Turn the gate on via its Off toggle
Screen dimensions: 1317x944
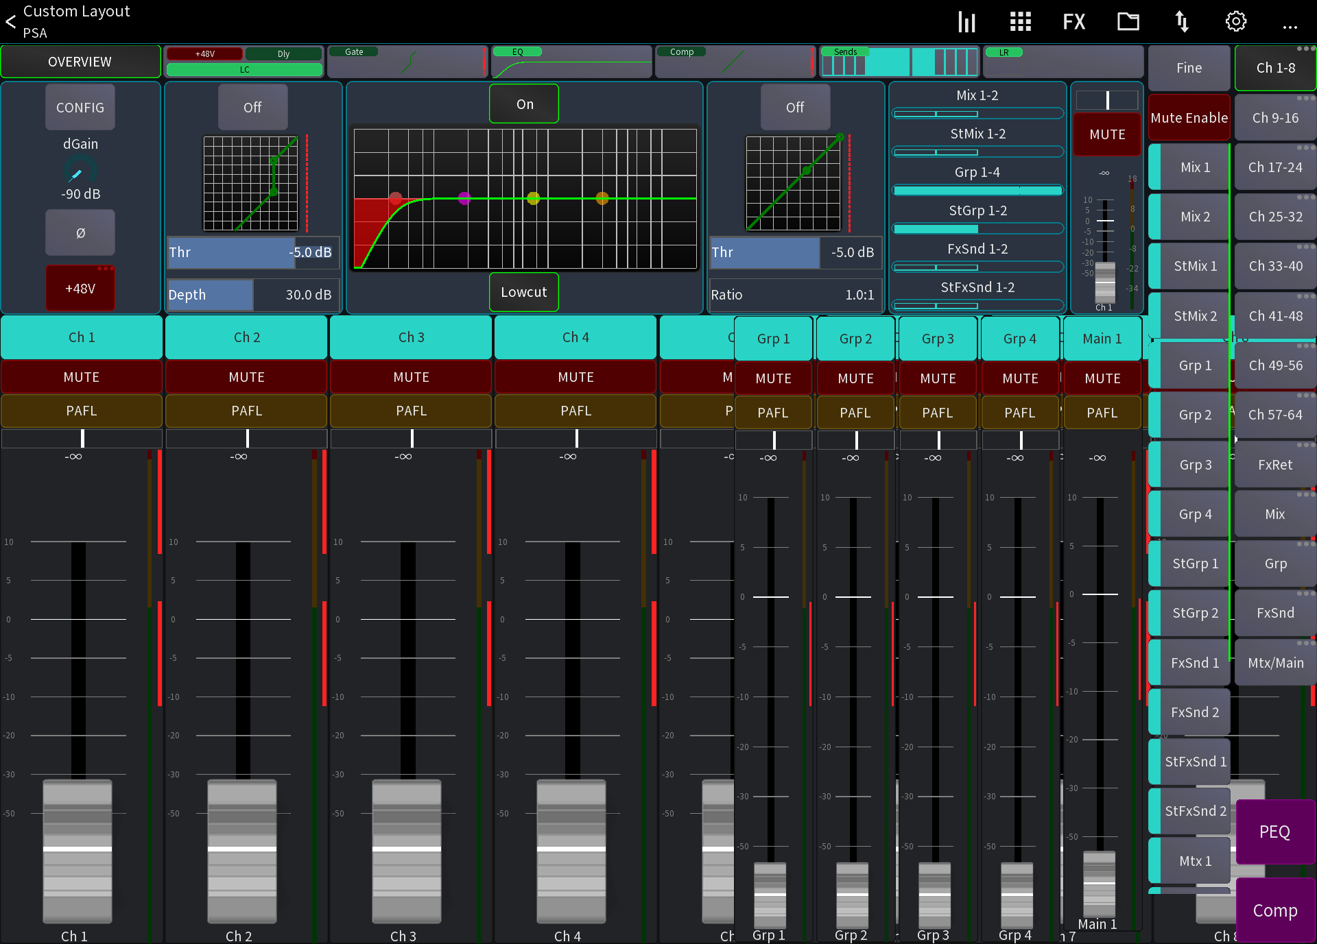[252, 107]
